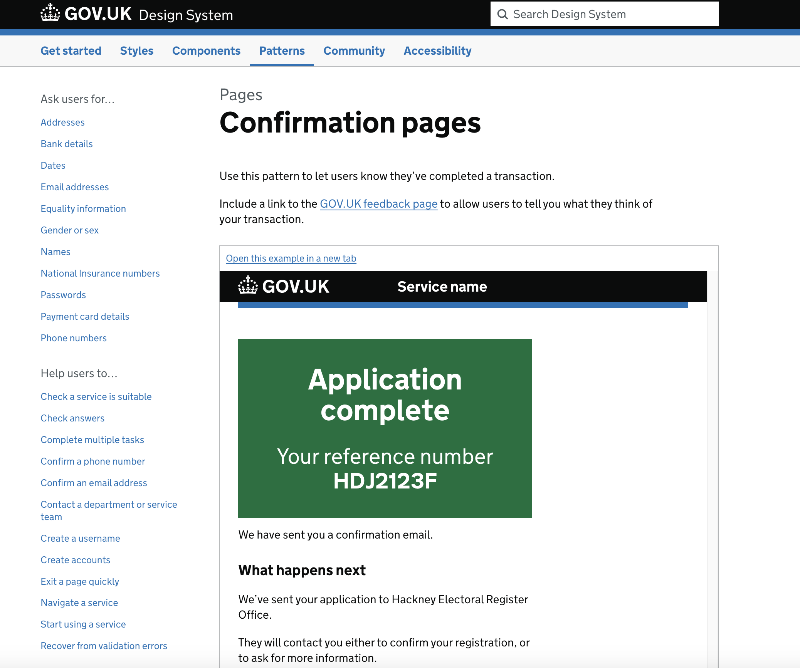Open the Get started menu item
800x668 pixels.
71,51
